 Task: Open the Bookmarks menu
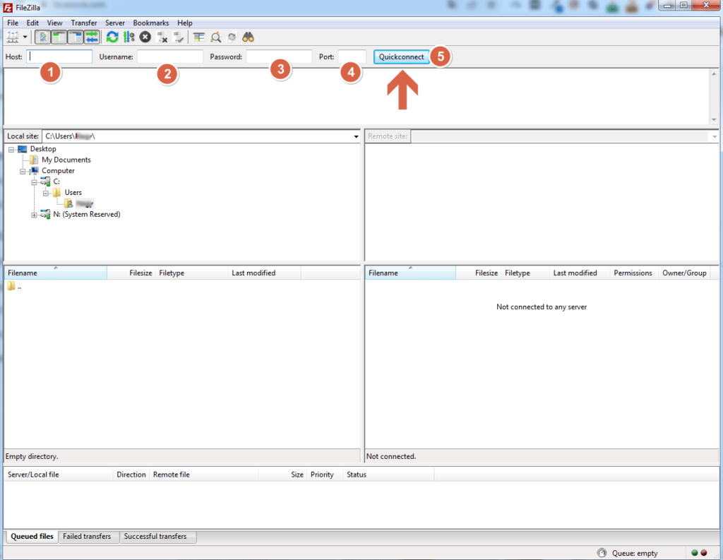151,23
